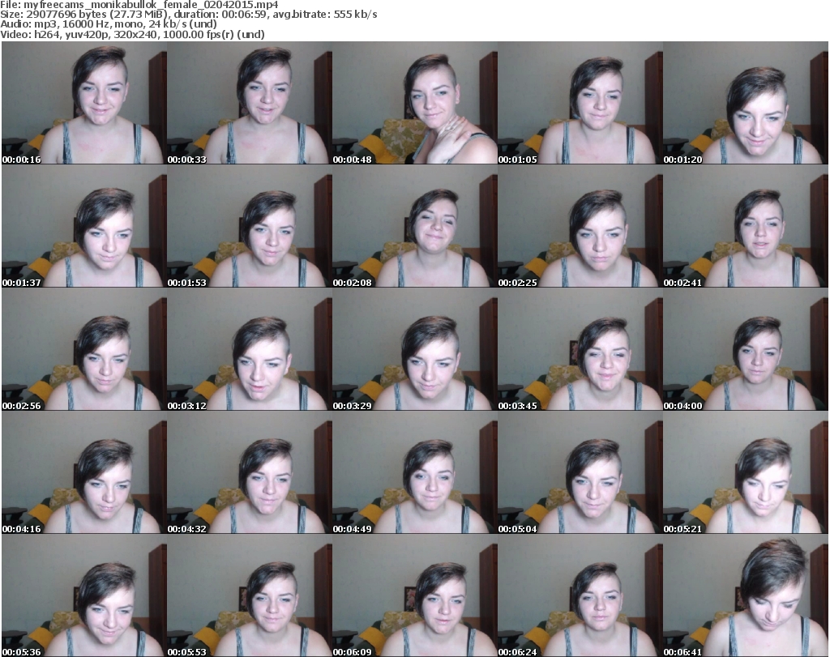The width and height of the screenshot is (830, 657).
Task: Click the thumbnail labeled 00:06:41
Action: pos(746,595)
